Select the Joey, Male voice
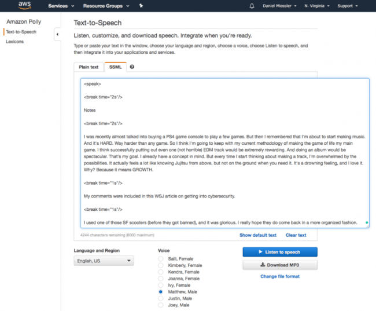The width and height of the screenshot is (376, 311). coord(160,305)
